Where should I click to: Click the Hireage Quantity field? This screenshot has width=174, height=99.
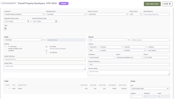point(136,96)
